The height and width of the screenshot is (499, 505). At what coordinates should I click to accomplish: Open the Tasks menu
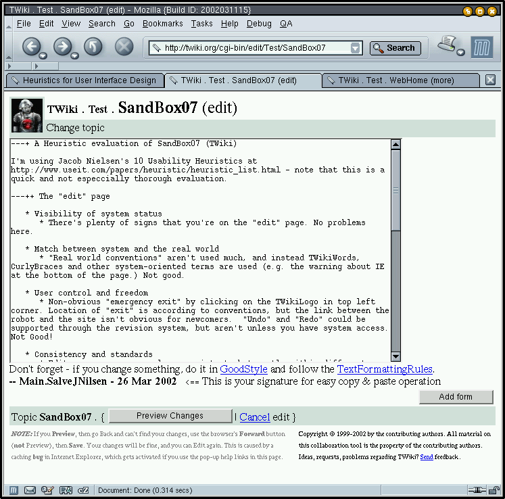(x=202, y=24)
